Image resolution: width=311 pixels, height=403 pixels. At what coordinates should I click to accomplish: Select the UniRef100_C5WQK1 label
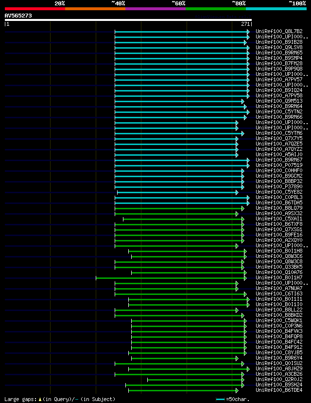point(279,321)
